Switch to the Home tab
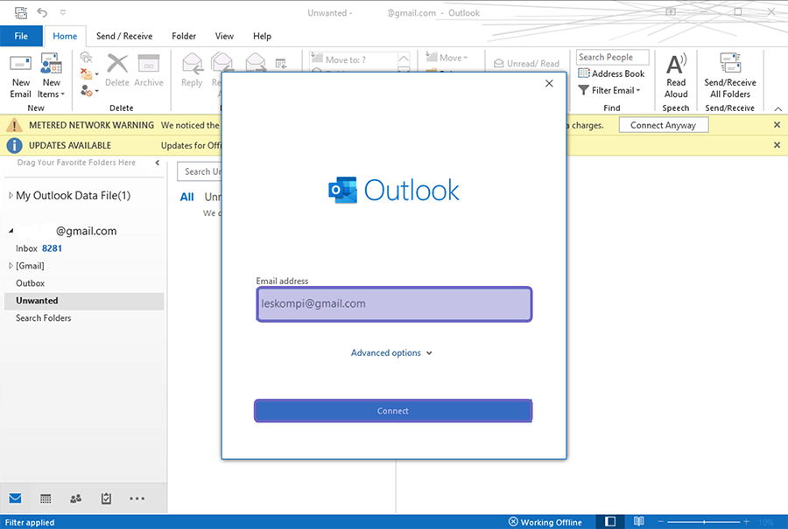The width and height of the screenshot is (788, 529). pyautogui.click(x=65, y=36)
